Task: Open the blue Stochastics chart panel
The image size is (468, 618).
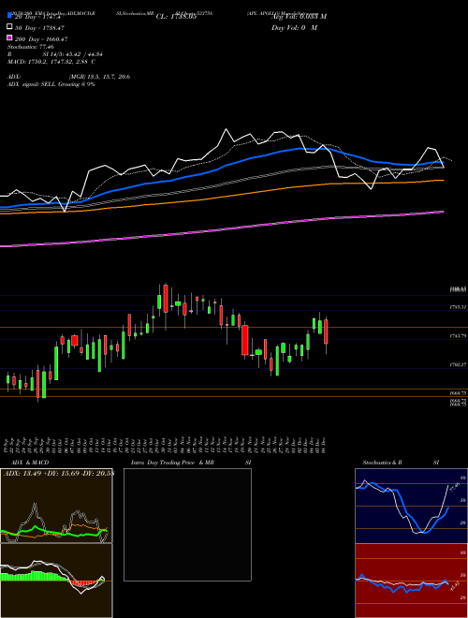Action: [411, 506]
